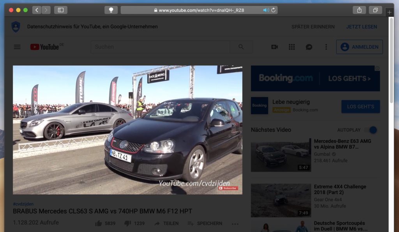Like the video with thumbs up
The width and height of the screenshot is (399, 232).
point(99,223)
